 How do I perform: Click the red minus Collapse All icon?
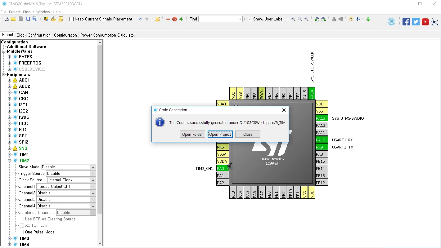168,19
